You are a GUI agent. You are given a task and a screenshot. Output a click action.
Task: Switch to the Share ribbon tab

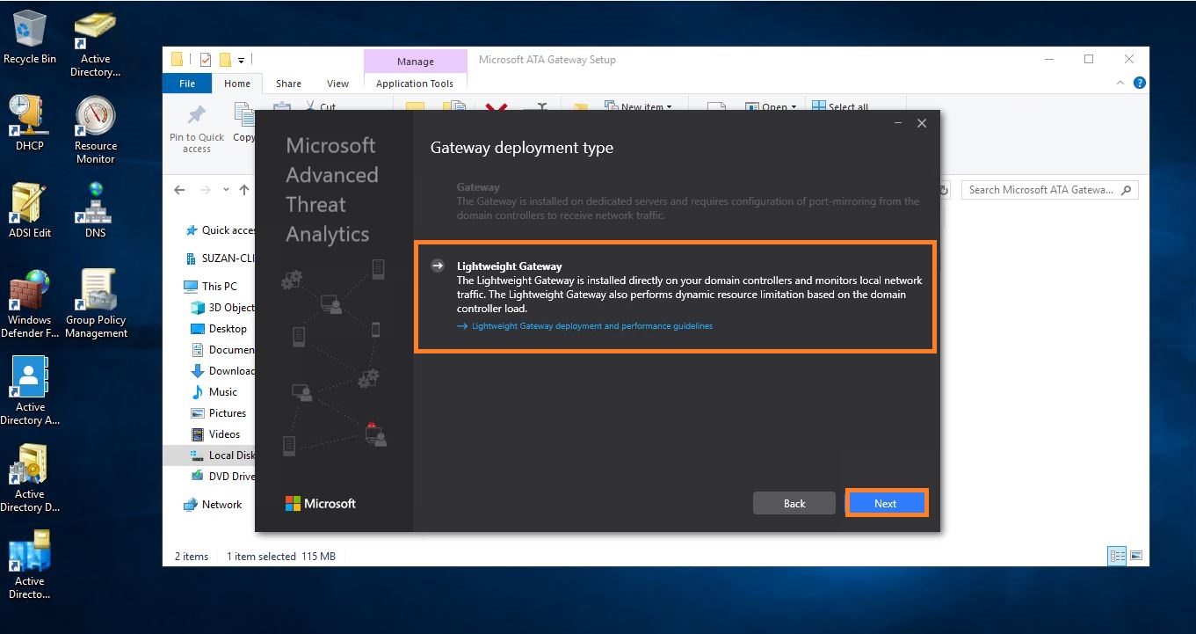(288, 84)
